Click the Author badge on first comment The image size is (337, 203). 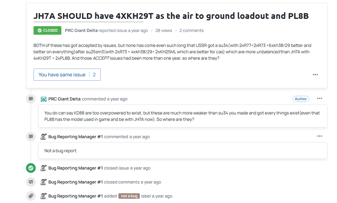pyautogui.click(x=301, y=99)
